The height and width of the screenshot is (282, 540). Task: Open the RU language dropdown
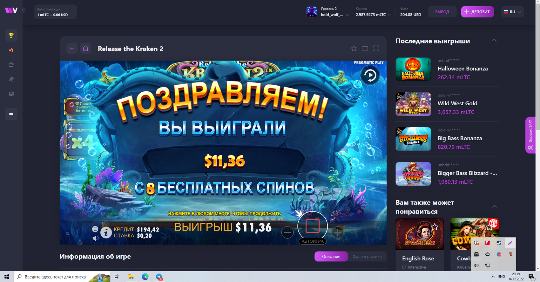point(512,12)
